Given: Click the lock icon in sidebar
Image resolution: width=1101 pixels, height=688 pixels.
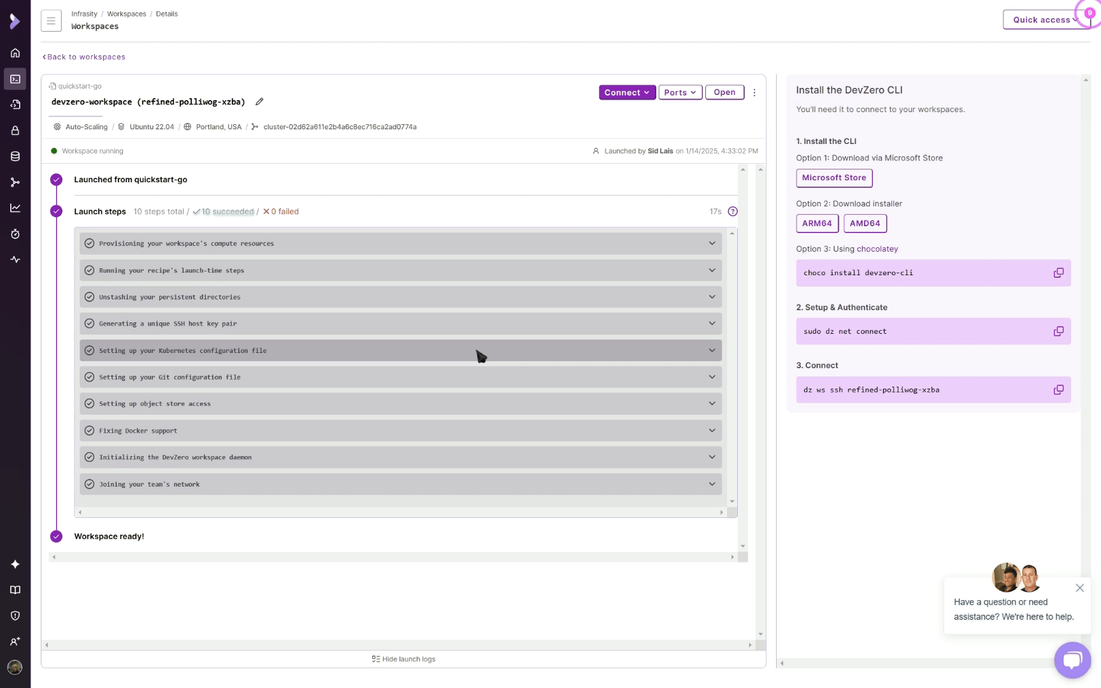Looking at the screenshot, I should pyautogui.click(x=15, y=131).
